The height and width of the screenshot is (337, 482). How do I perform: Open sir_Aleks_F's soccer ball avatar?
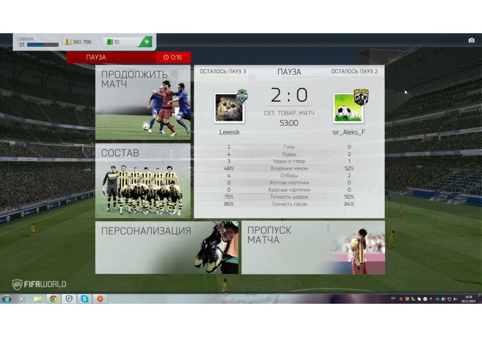coord(348,108)
